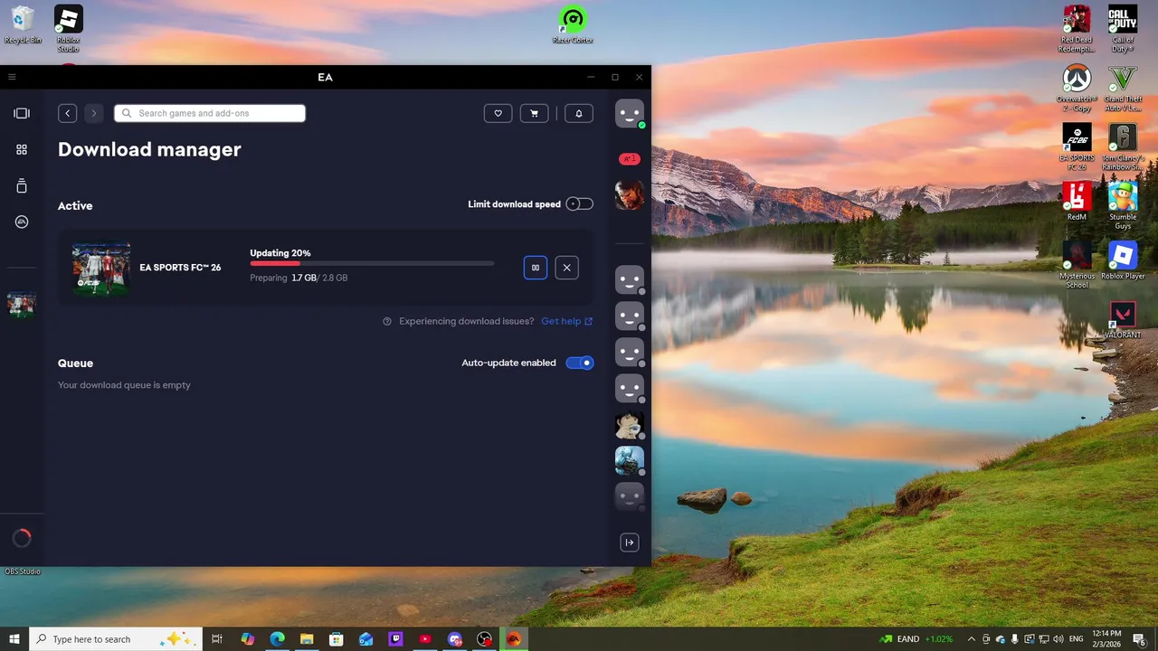The image size is (1158, 651).
Task: Click the red download progress spinner in sidebar
Action: click(22, 538)
